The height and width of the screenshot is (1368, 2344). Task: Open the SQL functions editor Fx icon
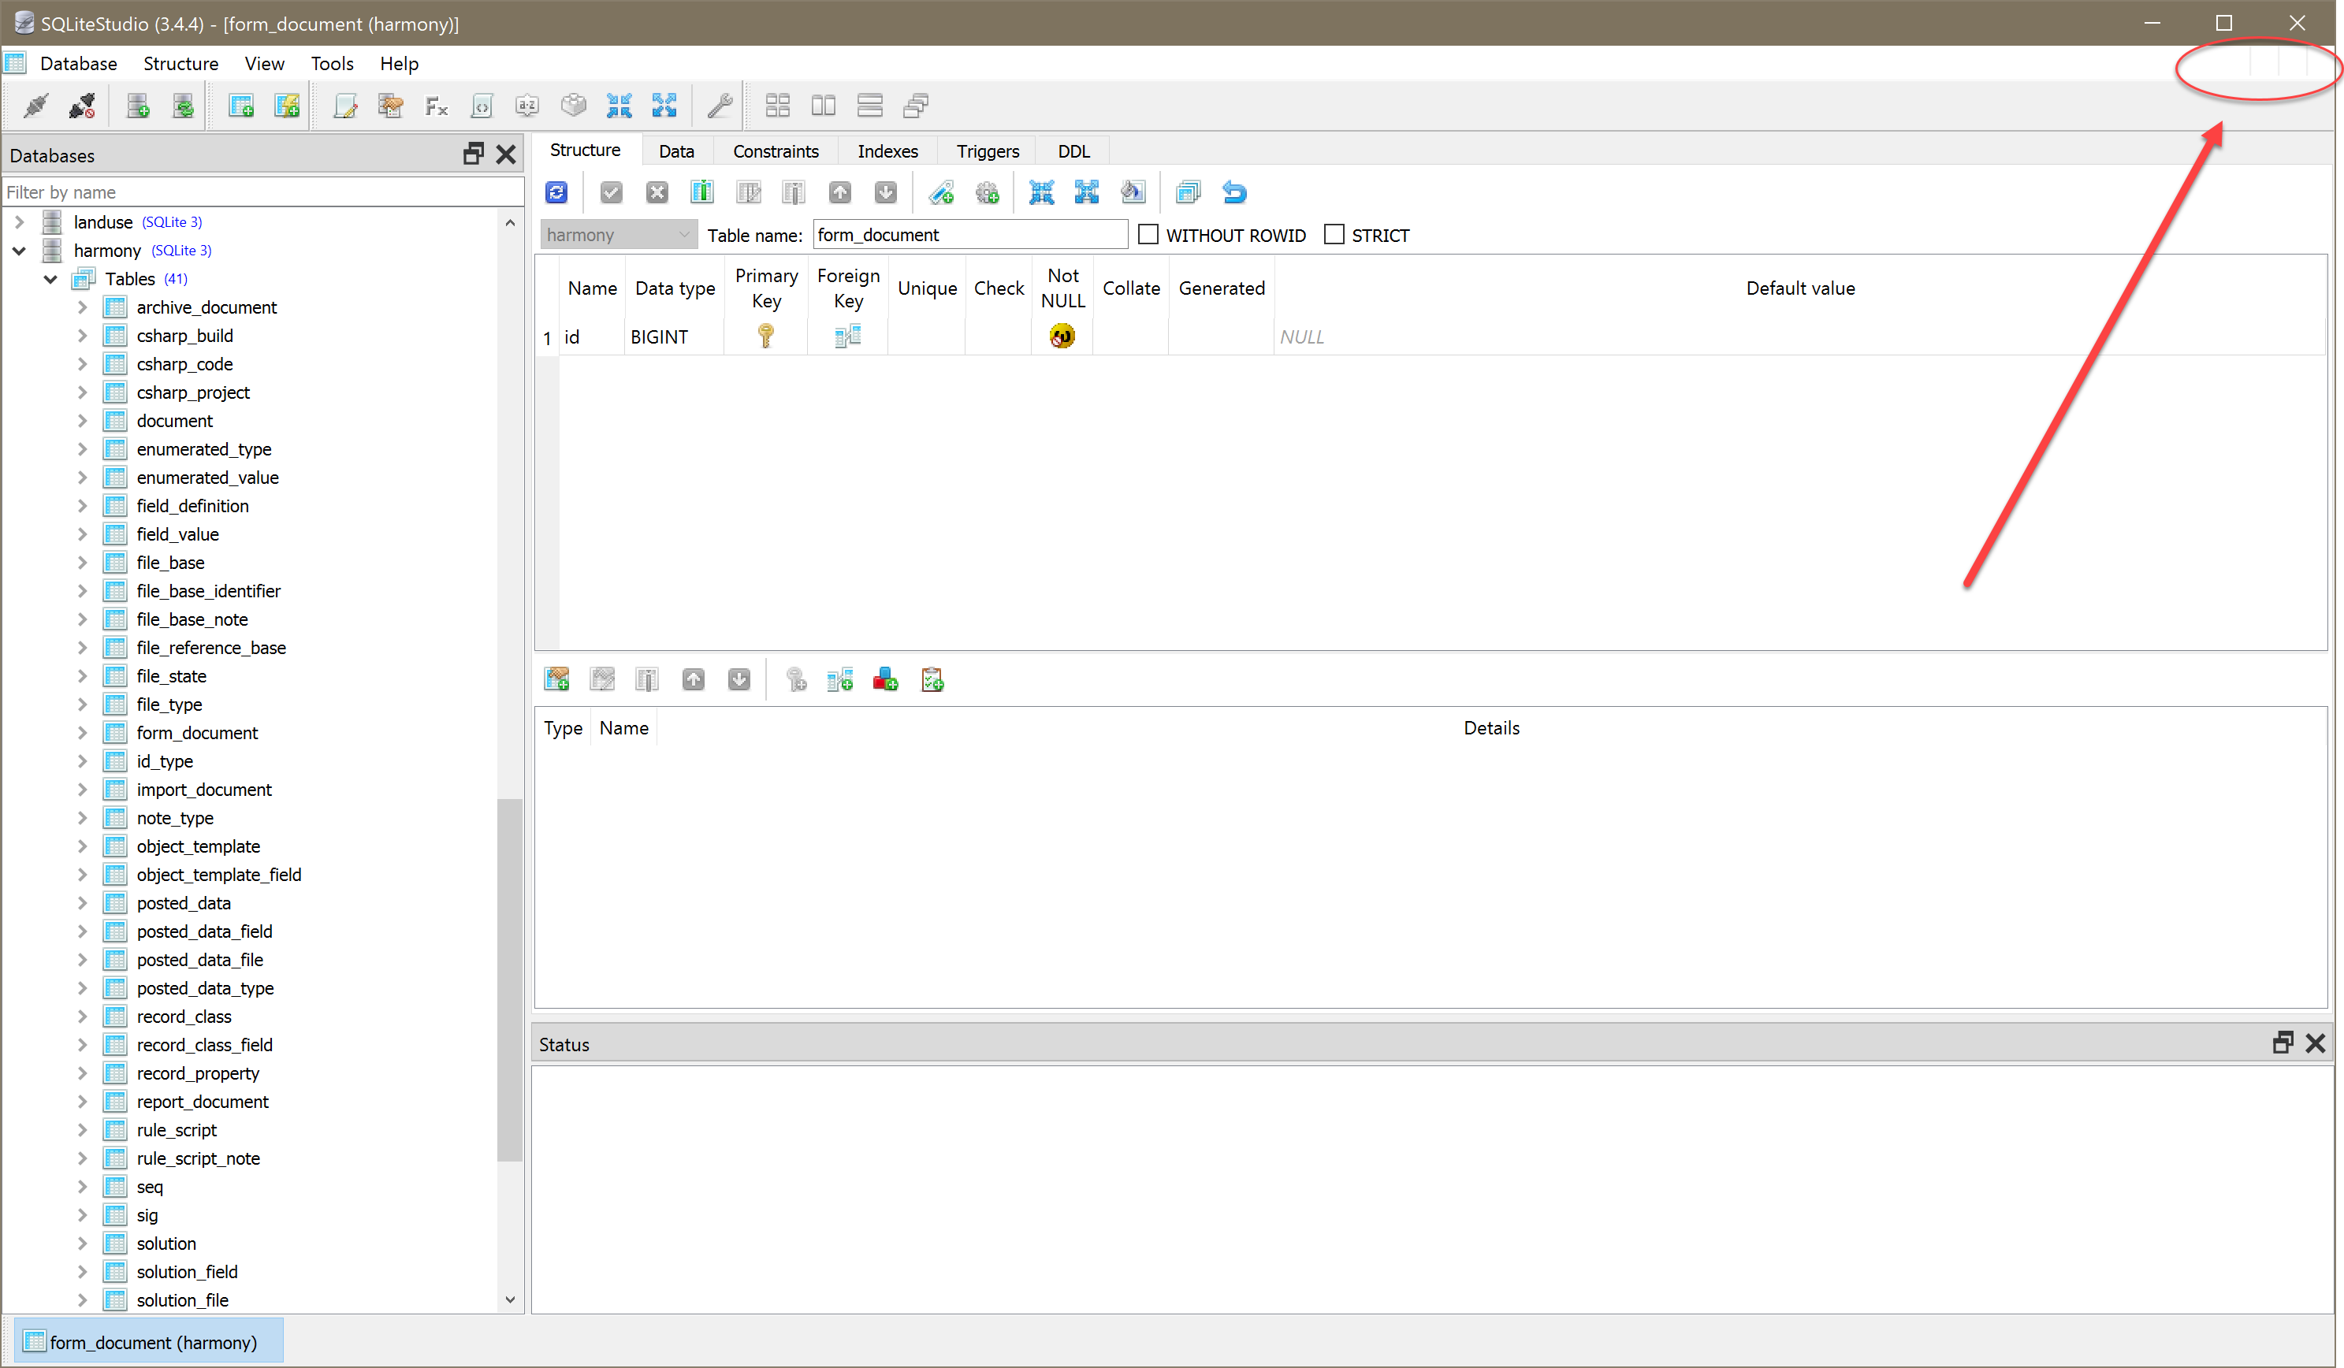tap(436, 106)
